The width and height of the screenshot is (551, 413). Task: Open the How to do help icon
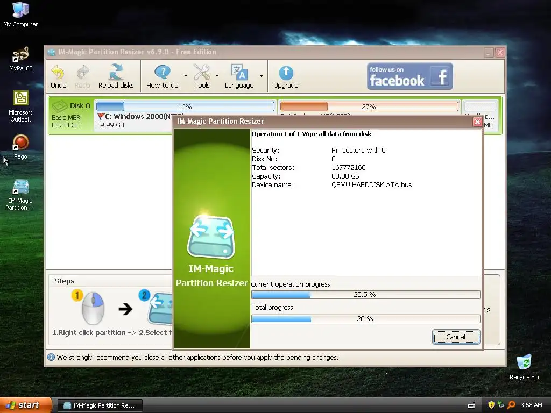tap(163, 76)
